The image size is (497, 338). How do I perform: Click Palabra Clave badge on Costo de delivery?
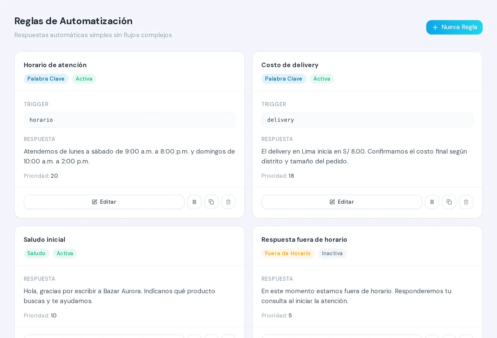point(284,79)
